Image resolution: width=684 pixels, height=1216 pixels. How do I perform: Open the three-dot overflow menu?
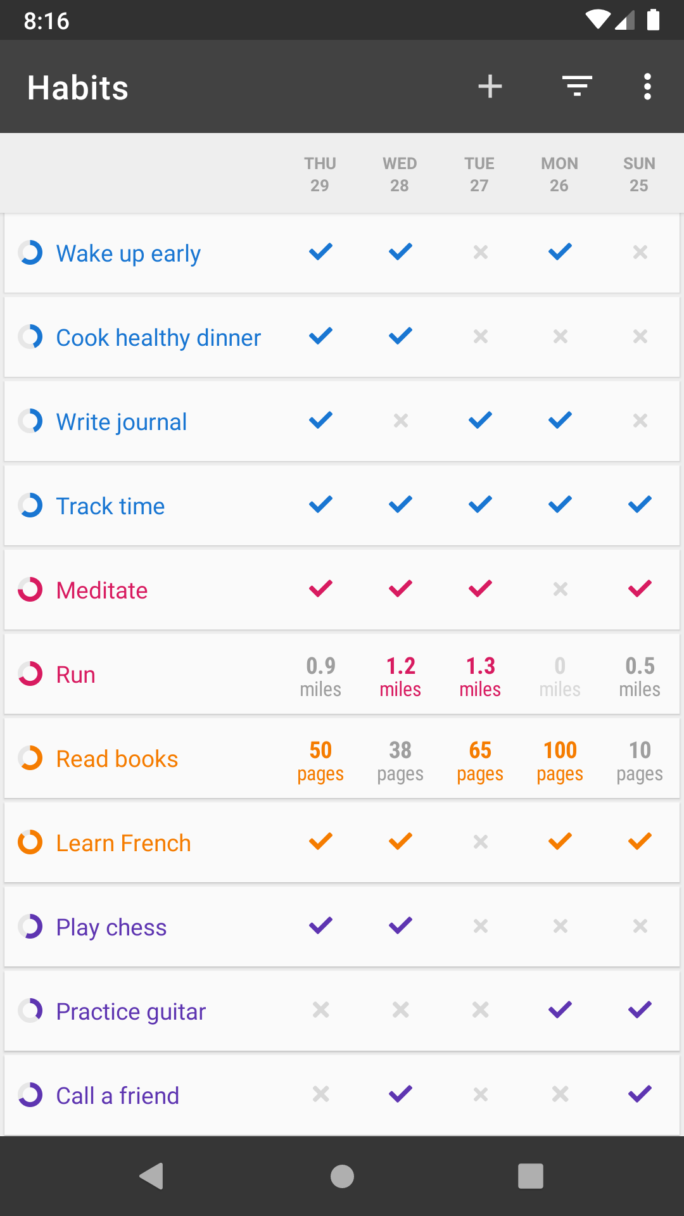point(647,87)
